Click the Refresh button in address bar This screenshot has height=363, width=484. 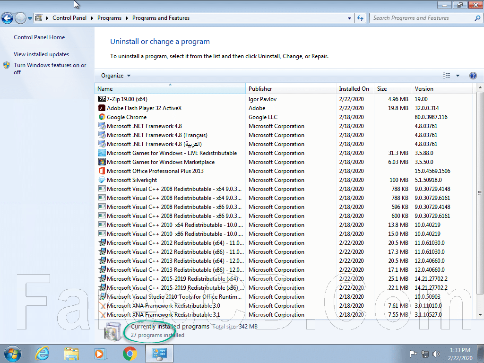360,18
